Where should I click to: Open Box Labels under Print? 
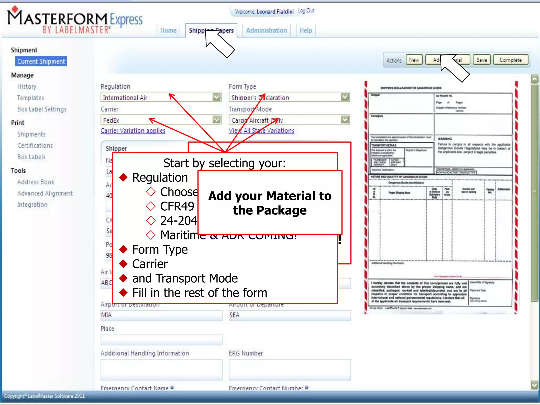tap(31, 157)
